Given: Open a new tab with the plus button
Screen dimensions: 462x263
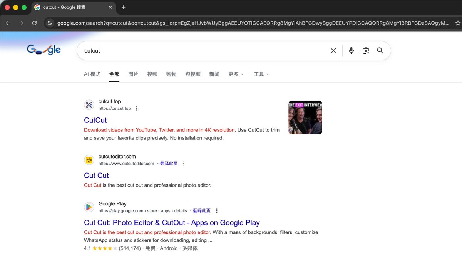Looking at the screenshot, I should (x=123, y=7).
